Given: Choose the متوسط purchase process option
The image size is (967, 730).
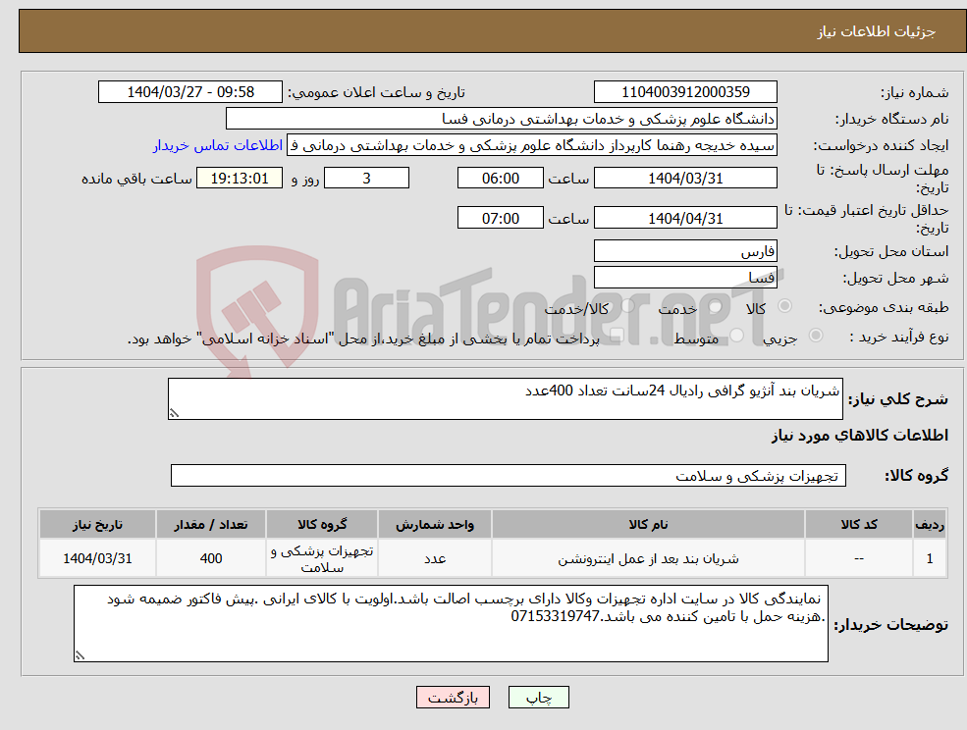Looking at the screenshot, I should (x=736, y=334).
